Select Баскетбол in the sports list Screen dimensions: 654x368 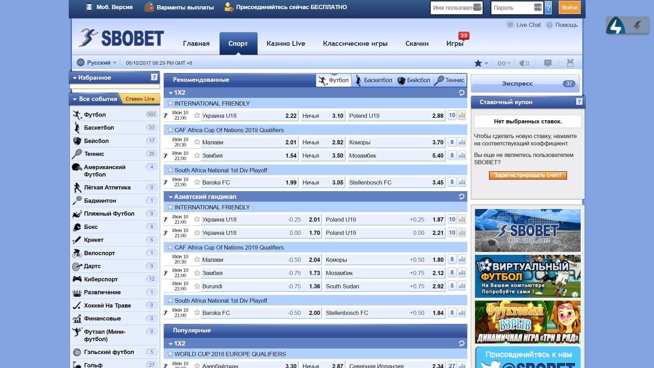pos(114,128)
